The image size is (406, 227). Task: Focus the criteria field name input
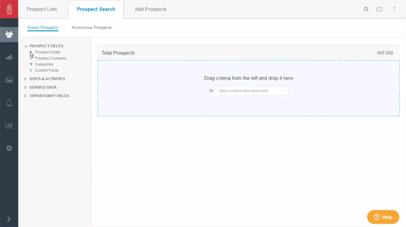point(252,91)
